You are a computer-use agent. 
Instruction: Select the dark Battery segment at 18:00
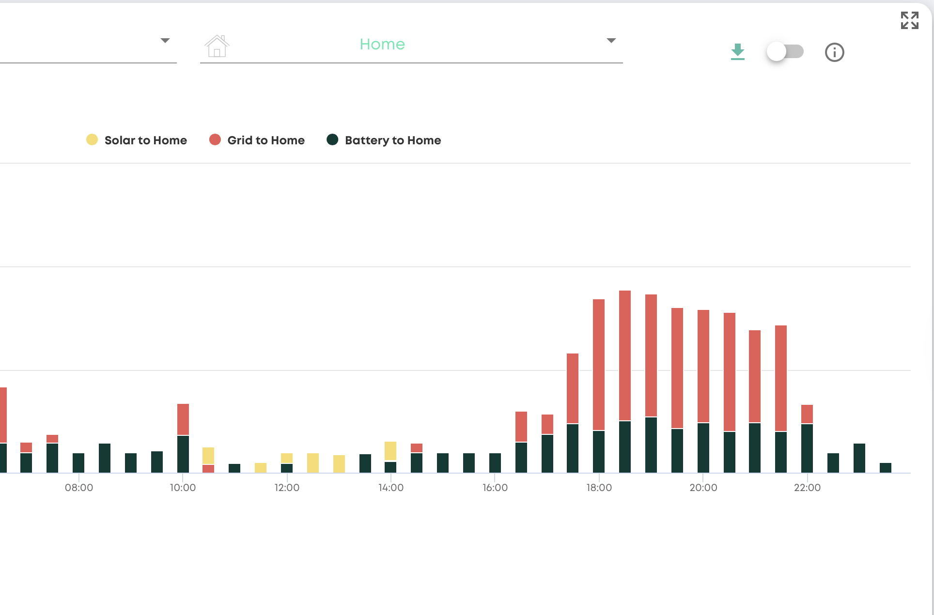tap(599, 452)
